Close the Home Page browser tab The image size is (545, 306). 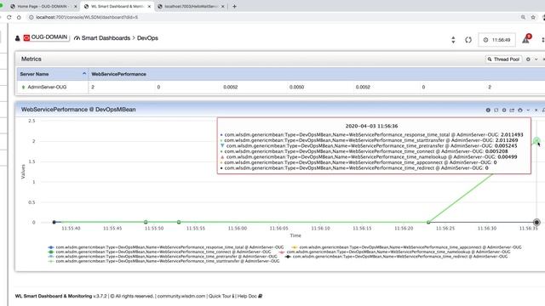point(76,6)
